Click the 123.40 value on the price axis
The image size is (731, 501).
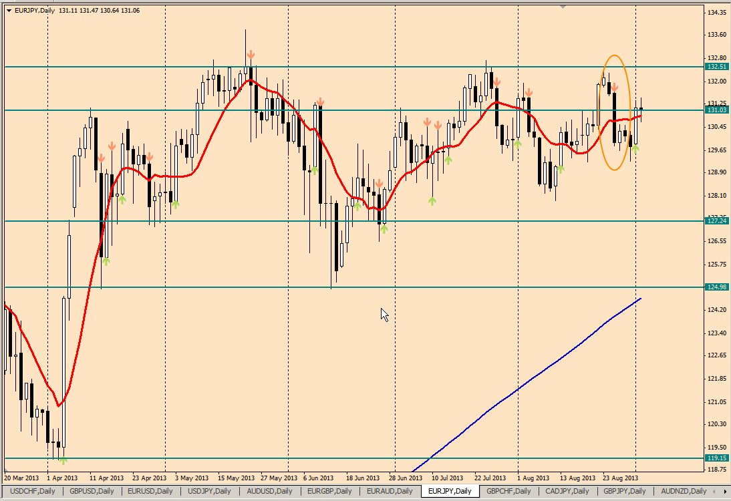coord(717,333)
